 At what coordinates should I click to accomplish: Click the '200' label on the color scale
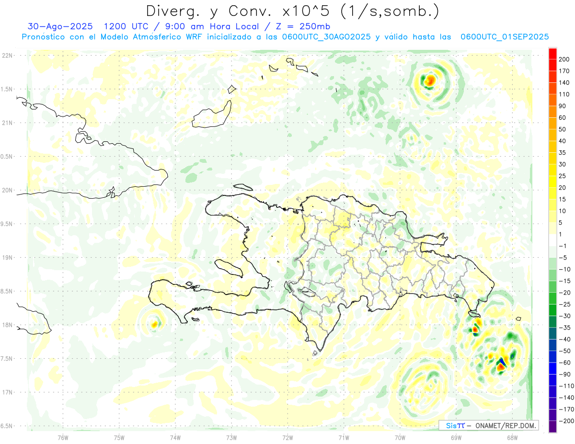pos(564,59)
